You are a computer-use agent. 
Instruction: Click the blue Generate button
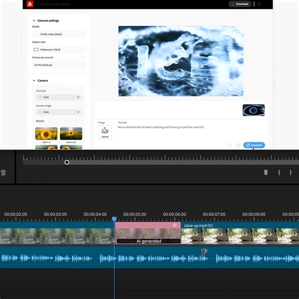click(x=254, y=145)
